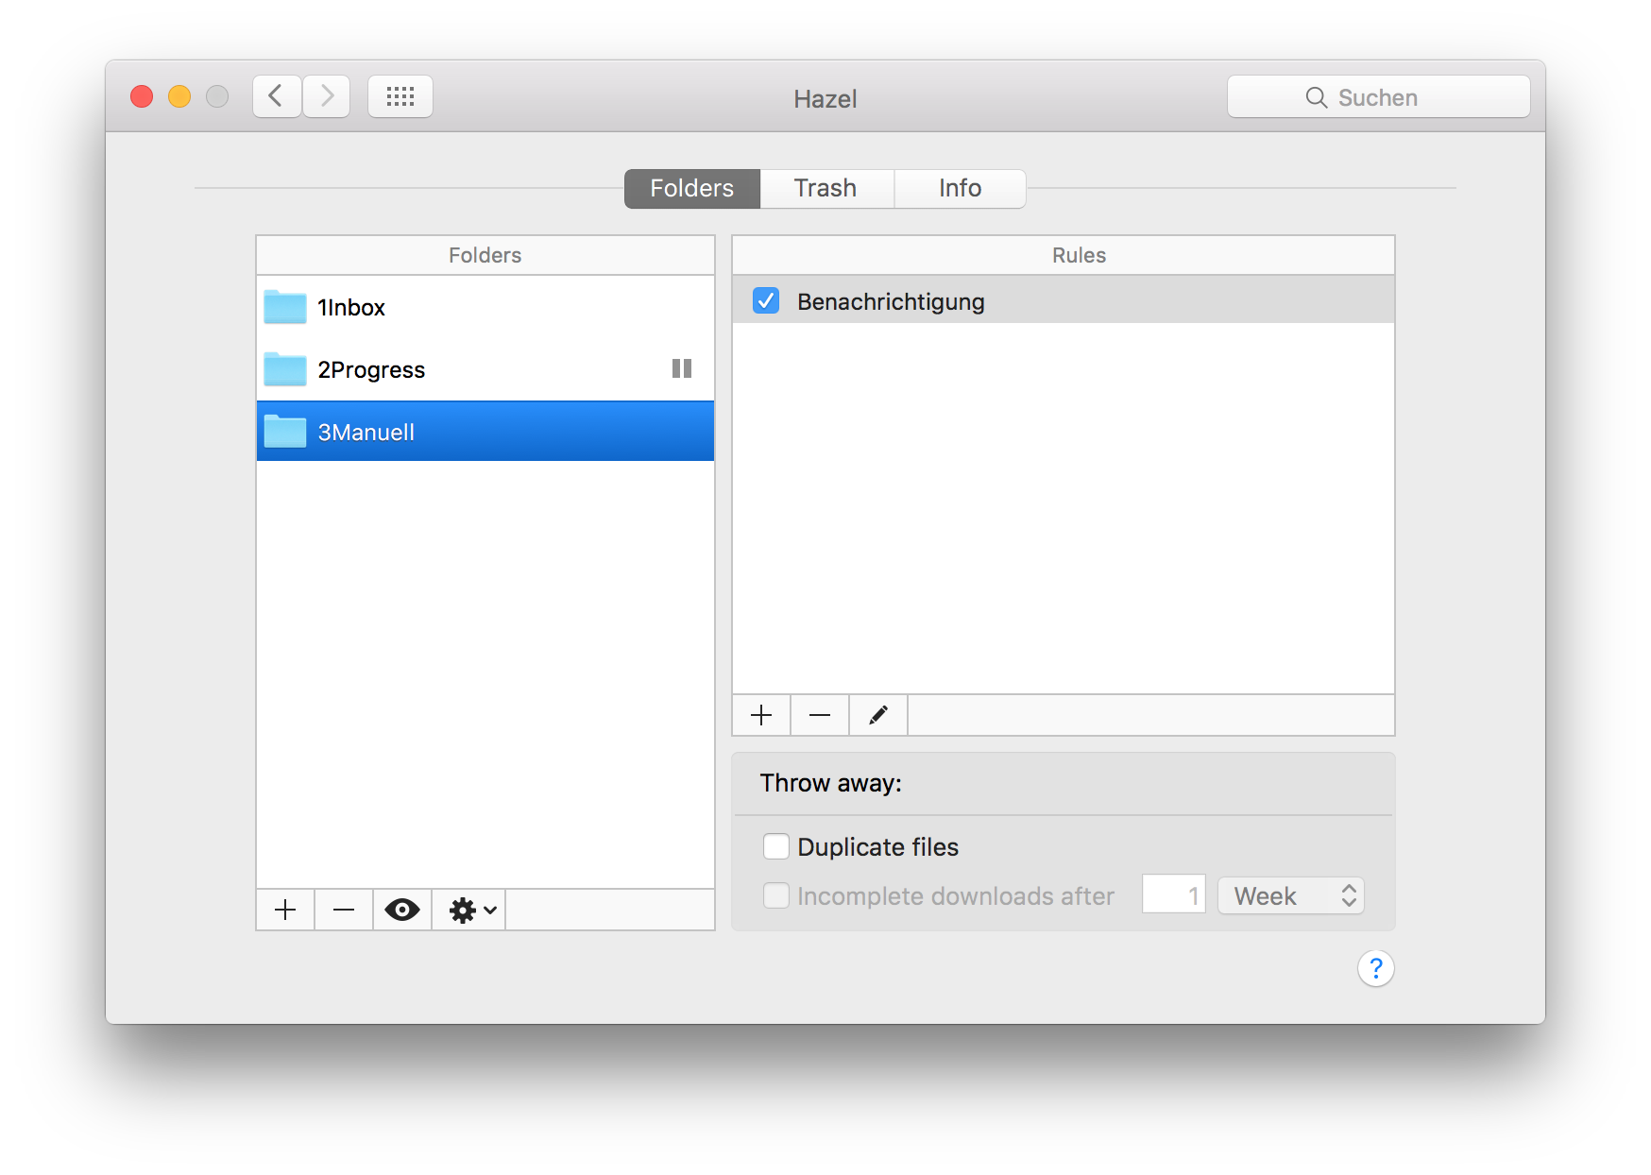Toggle Incomplete downloads after checkbox
Image resolution: width=1651 pixels, height=1175 pixels.
[x=776, y=895]
